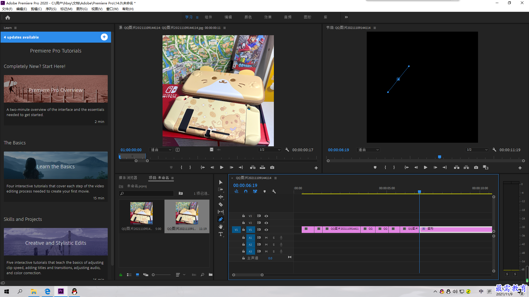This screenshot has height=297, width=529.
Task: Click Overwrite button in Source monitor
Action: [262, 167]
